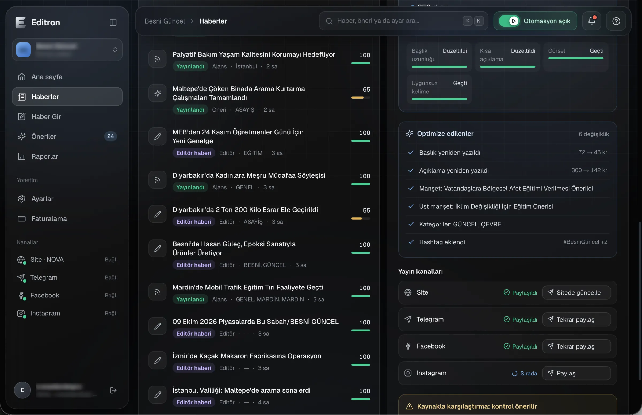This screenshot has width=642, height=415.
Task: Click the Başlık yeniden yazıldı change row
Action: click(x=507, y=153)
